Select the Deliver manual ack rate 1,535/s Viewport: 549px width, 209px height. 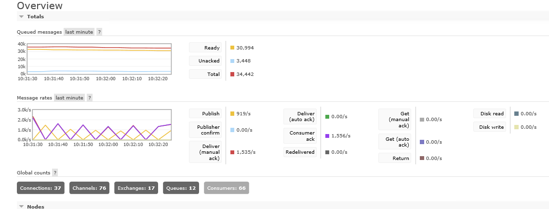point(246,152)
